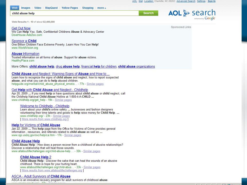The width and height of the screenshot is (247, 185).
Task: Open 'Child Abuse and Neglect: Warning Signs' result
Action: (x=60, y=74)
